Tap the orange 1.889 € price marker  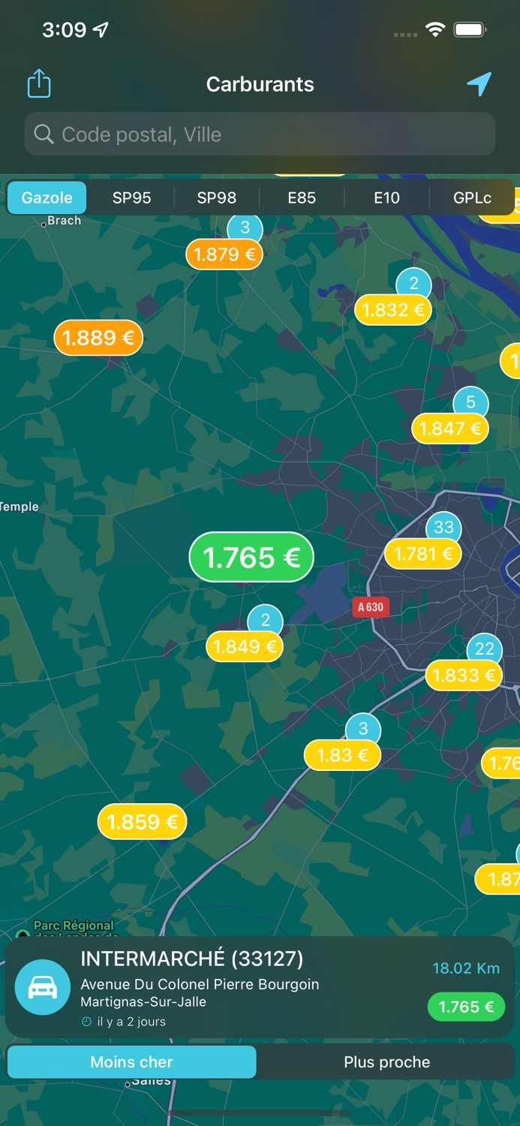click(x=98, y=338)
